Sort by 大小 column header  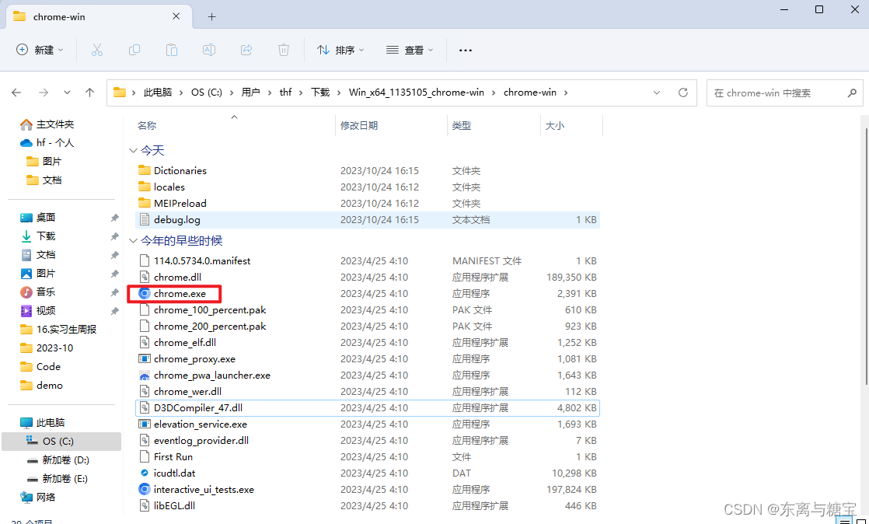pos(555,126)
